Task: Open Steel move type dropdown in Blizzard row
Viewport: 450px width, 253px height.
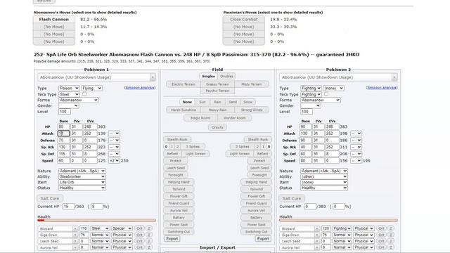Action: point(100,228)
